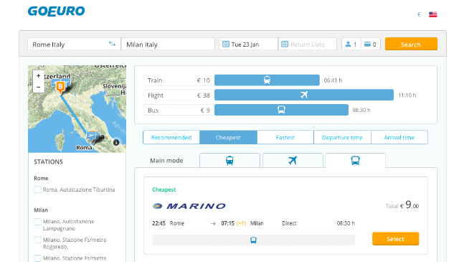Open map info icon
Image resolution: width=459 pixels, height=262 pixels.
[x=116, y=142]
